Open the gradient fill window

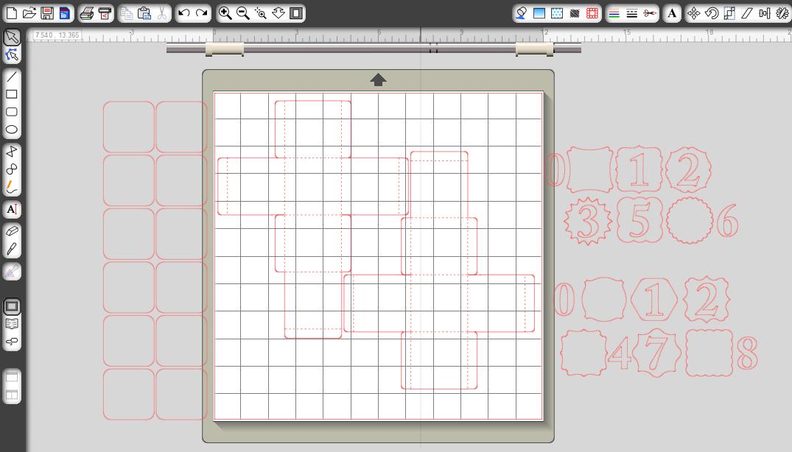pyautogui.click(x=539, y=13)
